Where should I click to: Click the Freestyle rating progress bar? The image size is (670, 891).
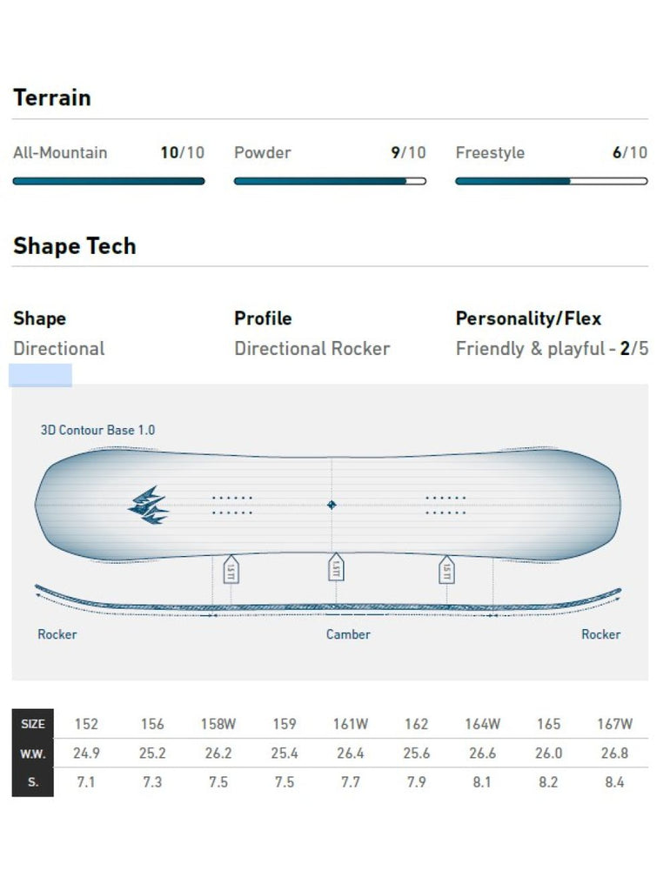(x=552, y=181)
